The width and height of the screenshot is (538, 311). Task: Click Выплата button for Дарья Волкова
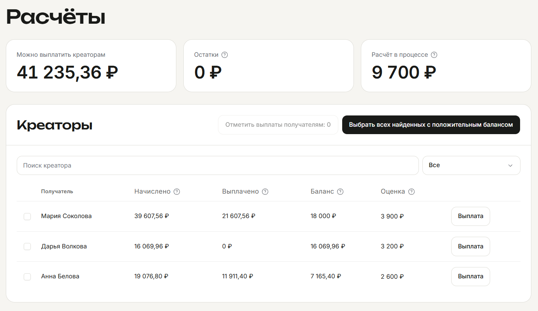pyautogui.click(x=470, y=246)
